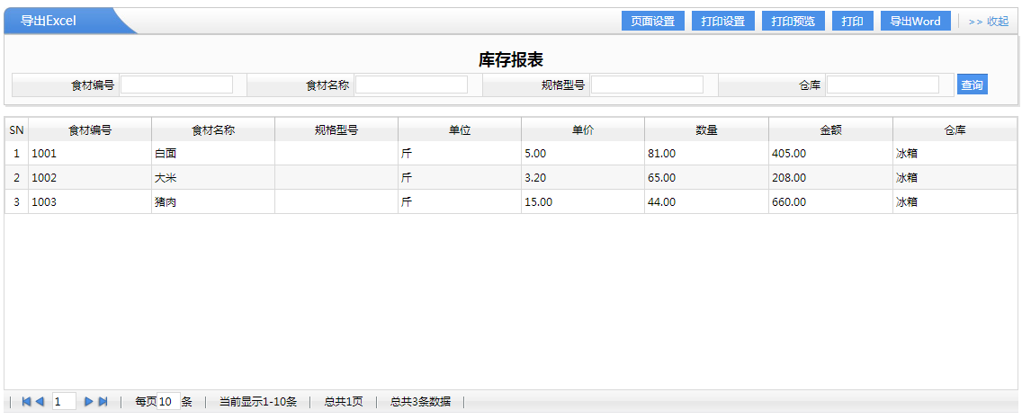Screen dimensions: 1022x419
Task: Click the 打印 button
Action: (852, 22)
